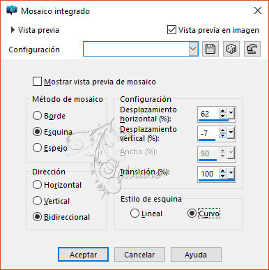The height and width of the screenshot is (270, 269).
Task: Increase Desplazamiento horizontal with up arrow
Action: (x=223, y=111)
